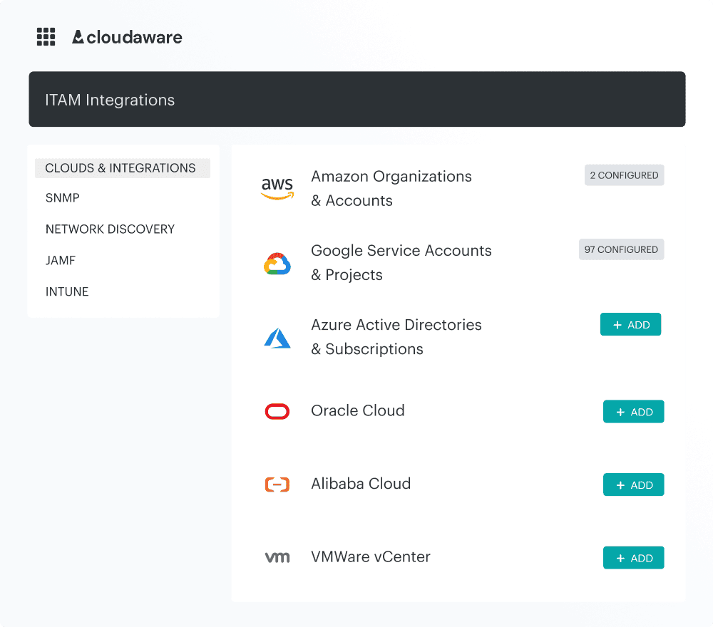Image resolution: width=713 pixels, height=627 pixels.
Task: Click the VMWare vCenter label
Action: (371, 557)
